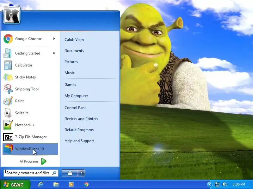Click the 8:06 PM clock
253x189 pixels.
coord(239,184)
